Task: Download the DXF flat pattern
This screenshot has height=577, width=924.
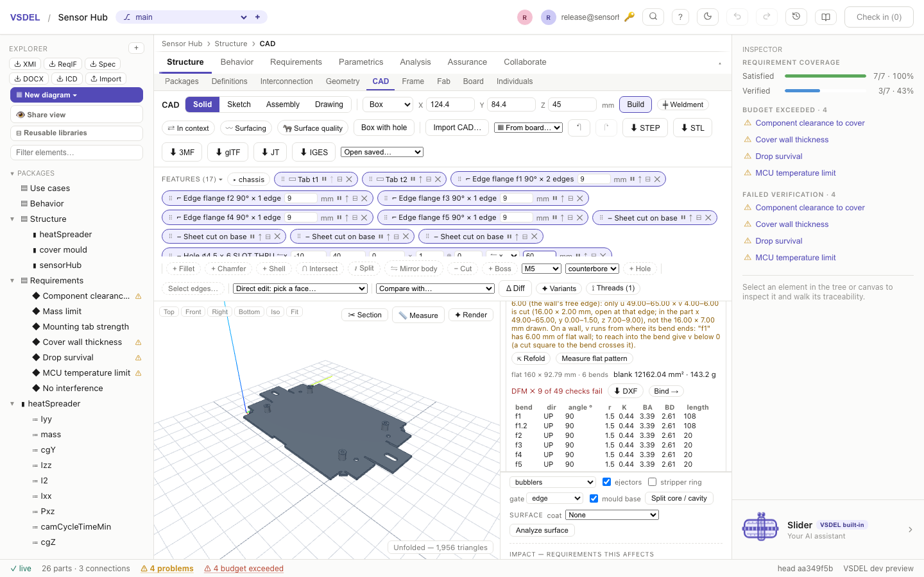Action: pos(626,391)
